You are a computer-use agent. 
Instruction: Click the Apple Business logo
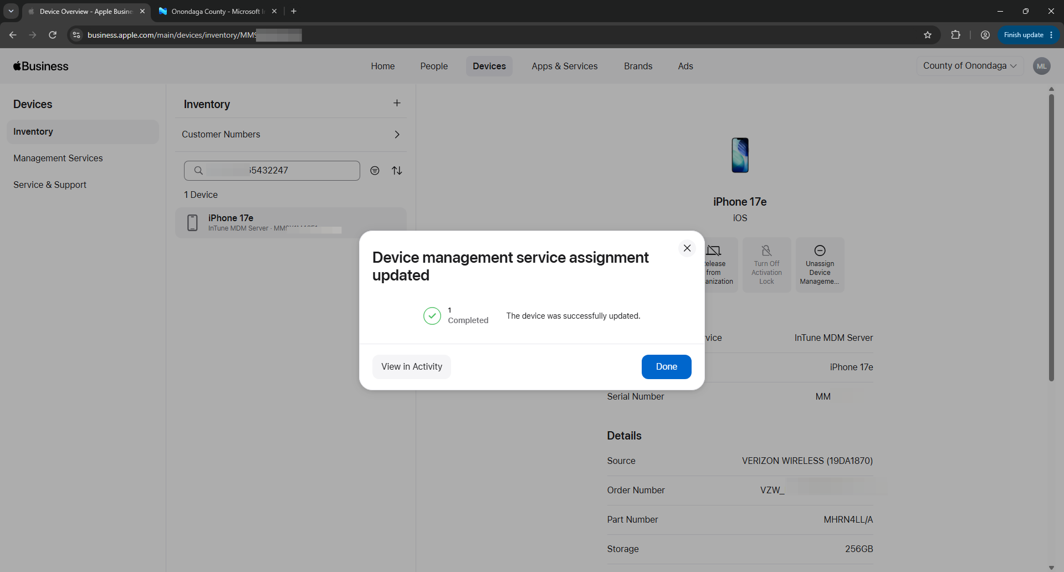(x=41, y=66)
